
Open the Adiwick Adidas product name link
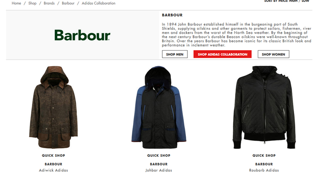click(54, 171)
